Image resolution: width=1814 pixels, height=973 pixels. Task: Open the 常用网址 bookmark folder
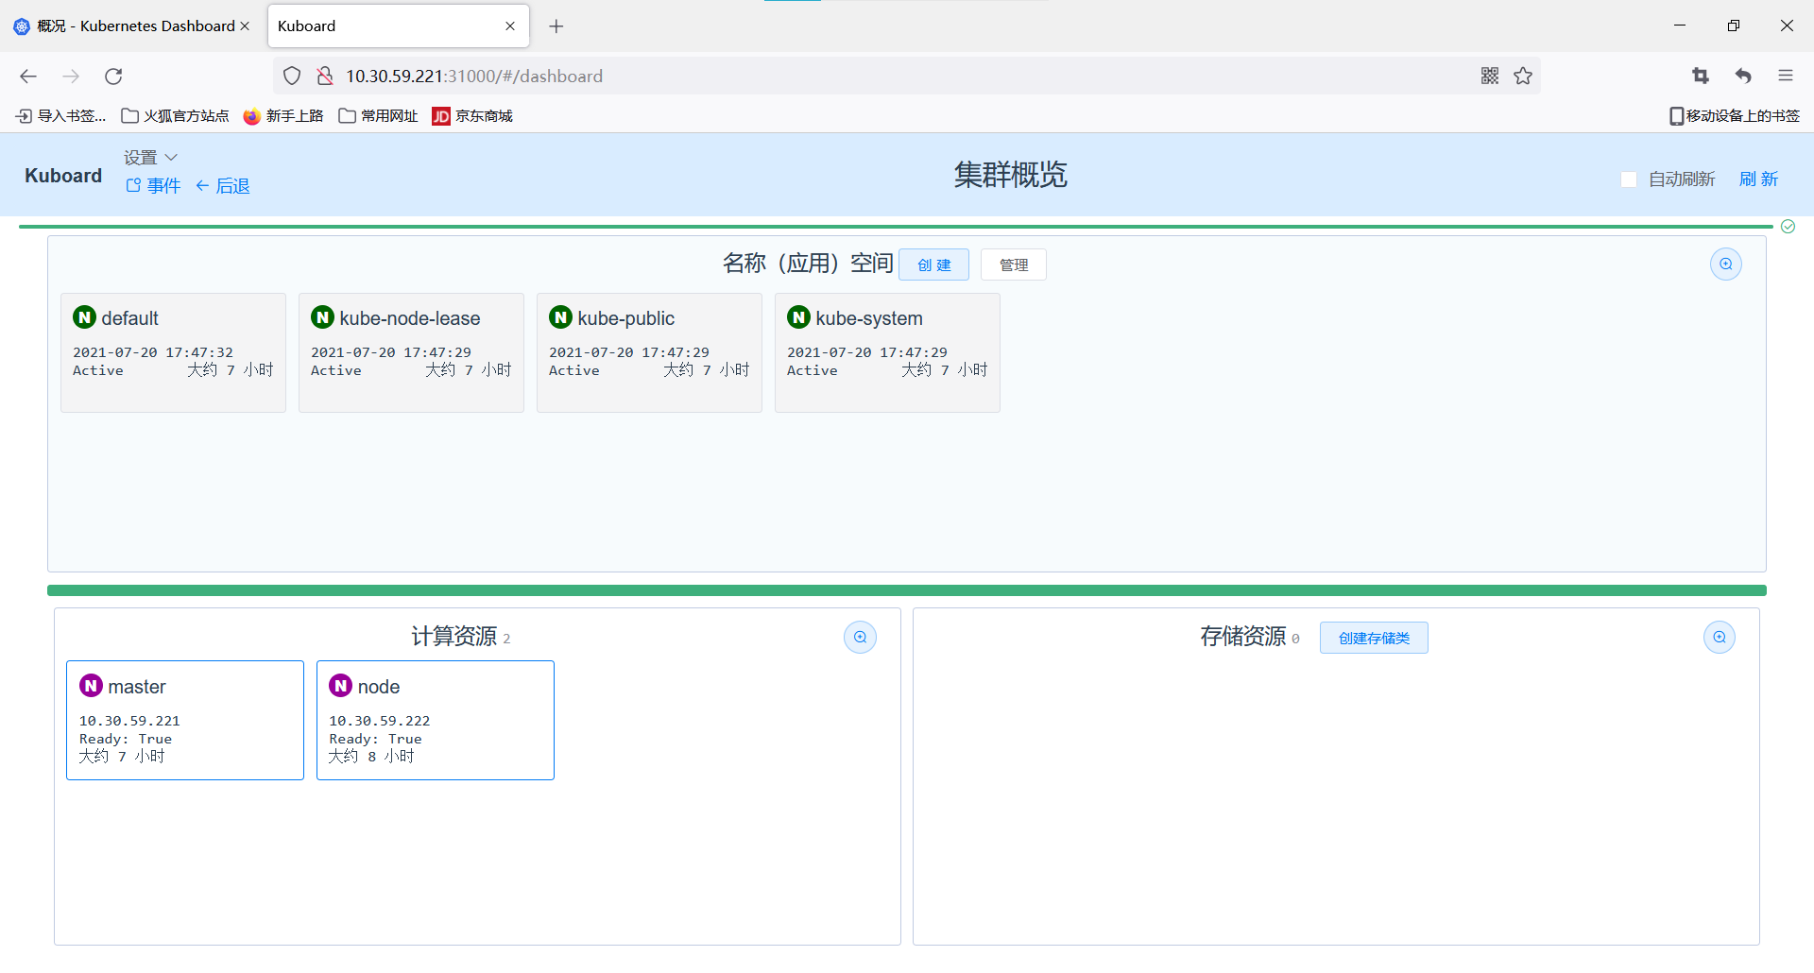[378, 116]
